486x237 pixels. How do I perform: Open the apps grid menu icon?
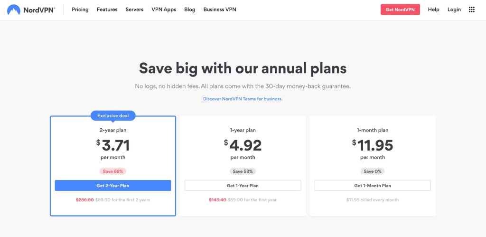[x=471, y=9]
